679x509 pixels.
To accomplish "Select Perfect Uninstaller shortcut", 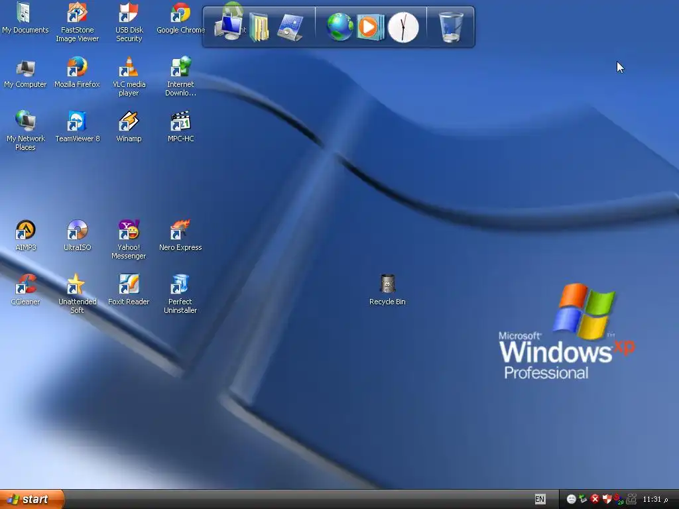I will [180, 294].
